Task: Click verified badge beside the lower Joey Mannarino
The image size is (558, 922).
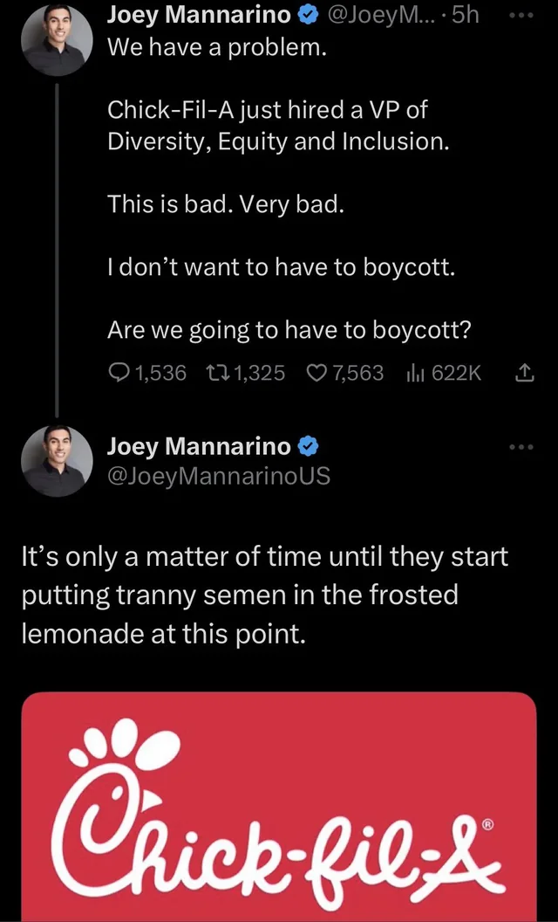Action: pyautogui.click(x=309, y=446)
